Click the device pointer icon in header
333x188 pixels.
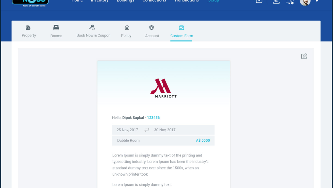pyautogui.click(x=290, y=2)
